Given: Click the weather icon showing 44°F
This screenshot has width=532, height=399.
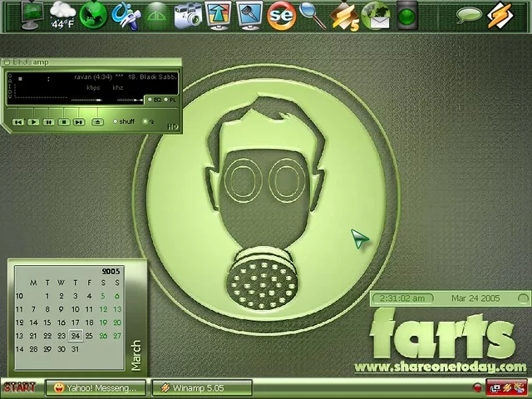Looking at the screenshot, I should [x=62, y=14].
